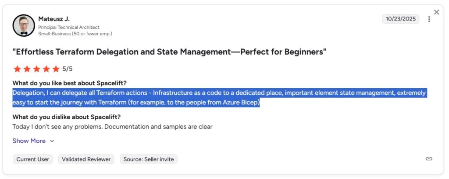The width and height of the screenshot is (449, 179).
Task: Open the reviewer name Mateusz J.
Action: (x=54, y=19)
